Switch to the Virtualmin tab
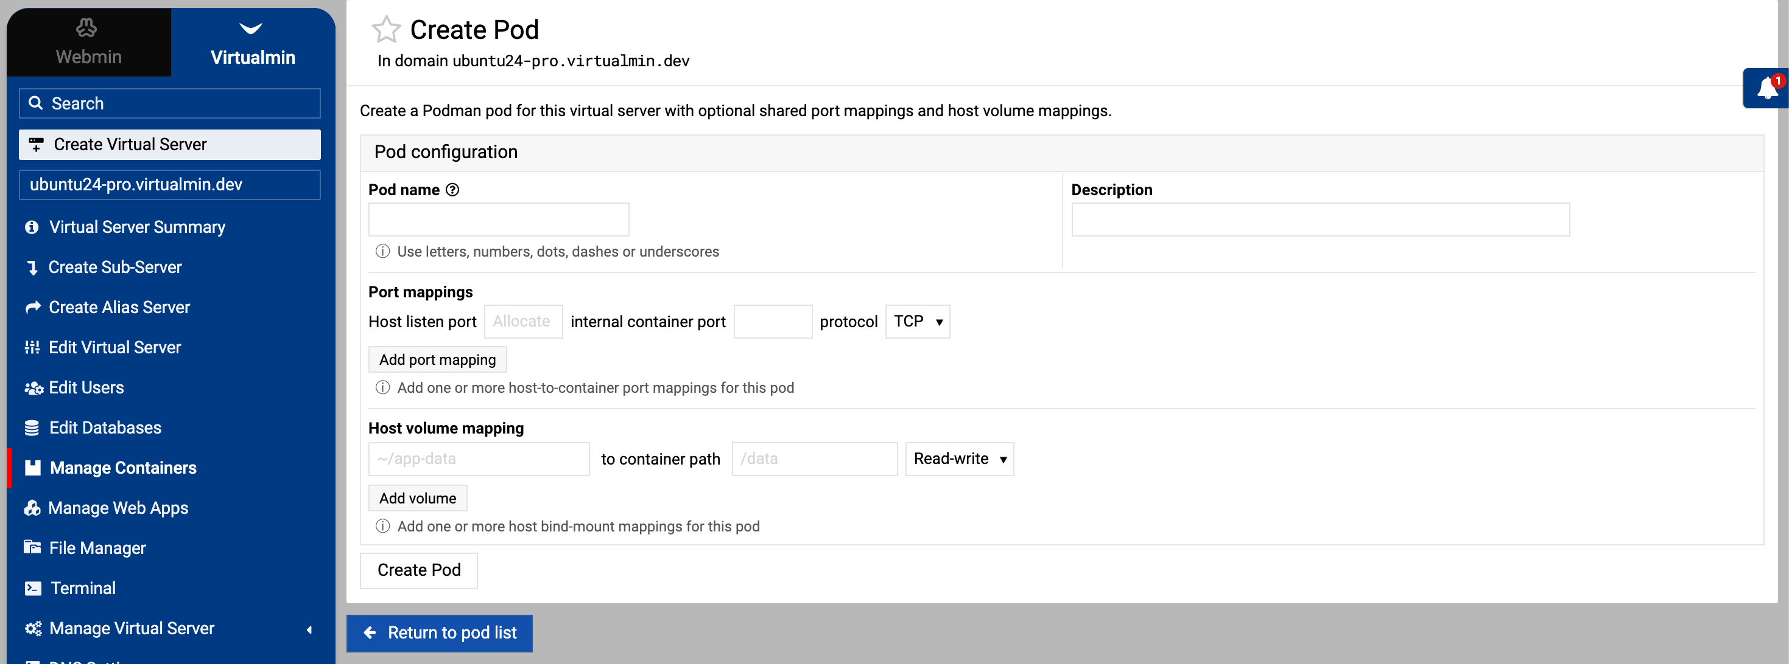The width and height of the screenshot is (1789, 664). point(253,41)
